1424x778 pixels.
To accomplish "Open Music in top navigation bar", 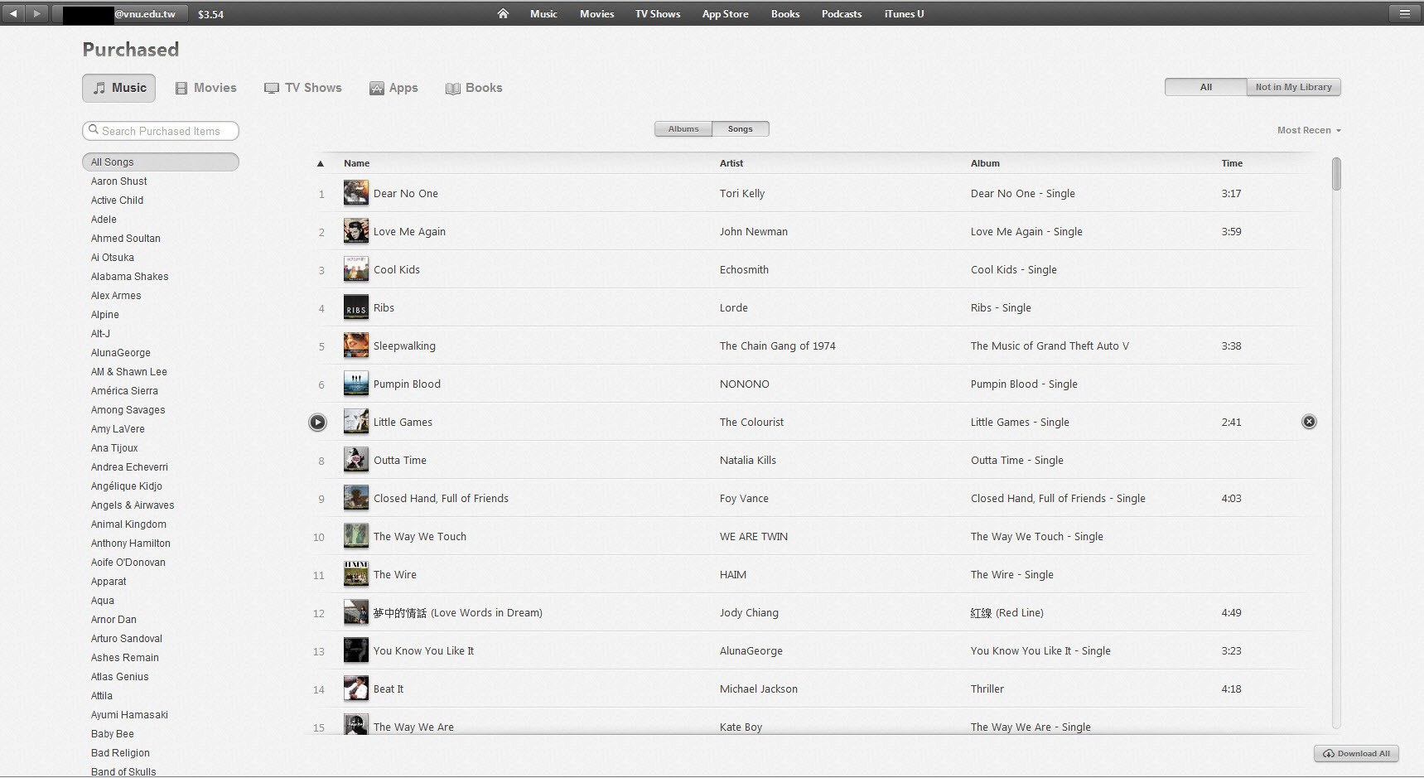I will pyautogui.click(x=543, y=13).
